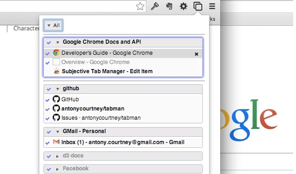Open the Gmail Inbox tab entry
The image size is (296, 174).
pos(123,142)
